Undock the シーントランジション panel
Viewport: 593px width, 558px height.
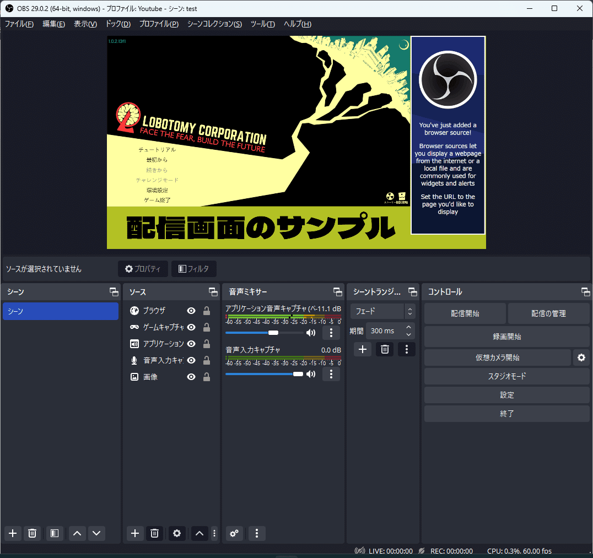pyautogui.click(x=413, y=292)
